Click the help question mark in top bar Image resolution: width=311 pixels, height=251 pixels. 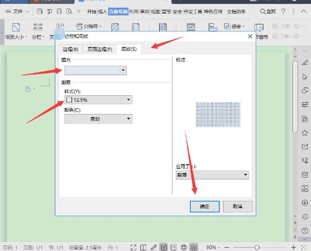(283, 12)
